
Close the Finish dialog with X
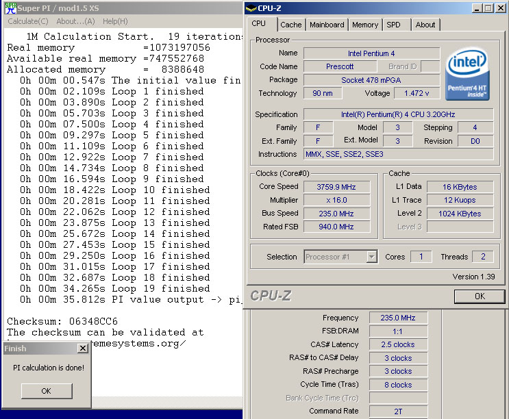pos(83,348)
